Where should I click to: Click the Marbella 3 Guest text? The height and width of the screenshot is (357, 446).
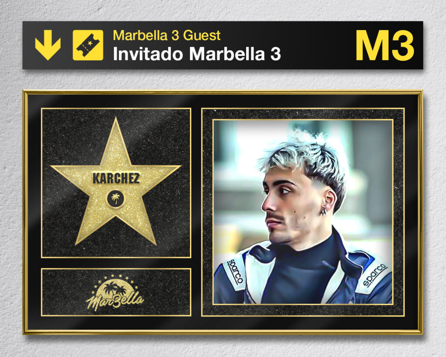click(167, 35)
